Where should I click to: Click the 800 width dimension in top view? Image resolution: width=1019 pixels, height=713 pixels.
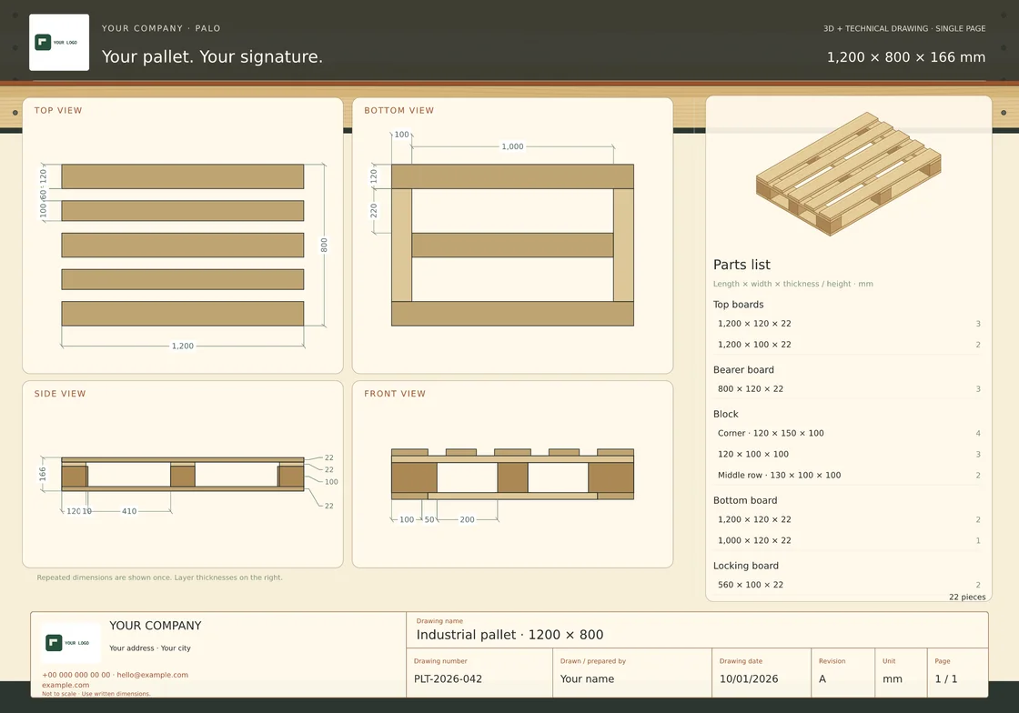(x=324, y=245)
